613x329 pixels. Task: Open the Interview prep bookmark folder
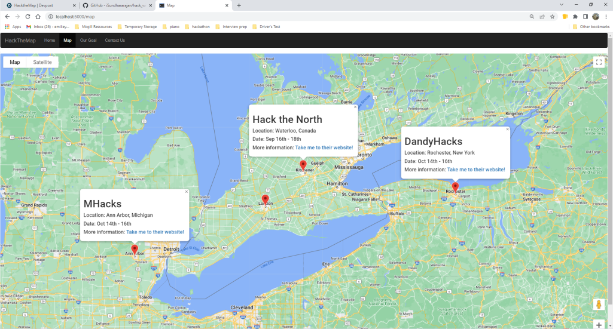pyautogui.click(x=231, y=26)
